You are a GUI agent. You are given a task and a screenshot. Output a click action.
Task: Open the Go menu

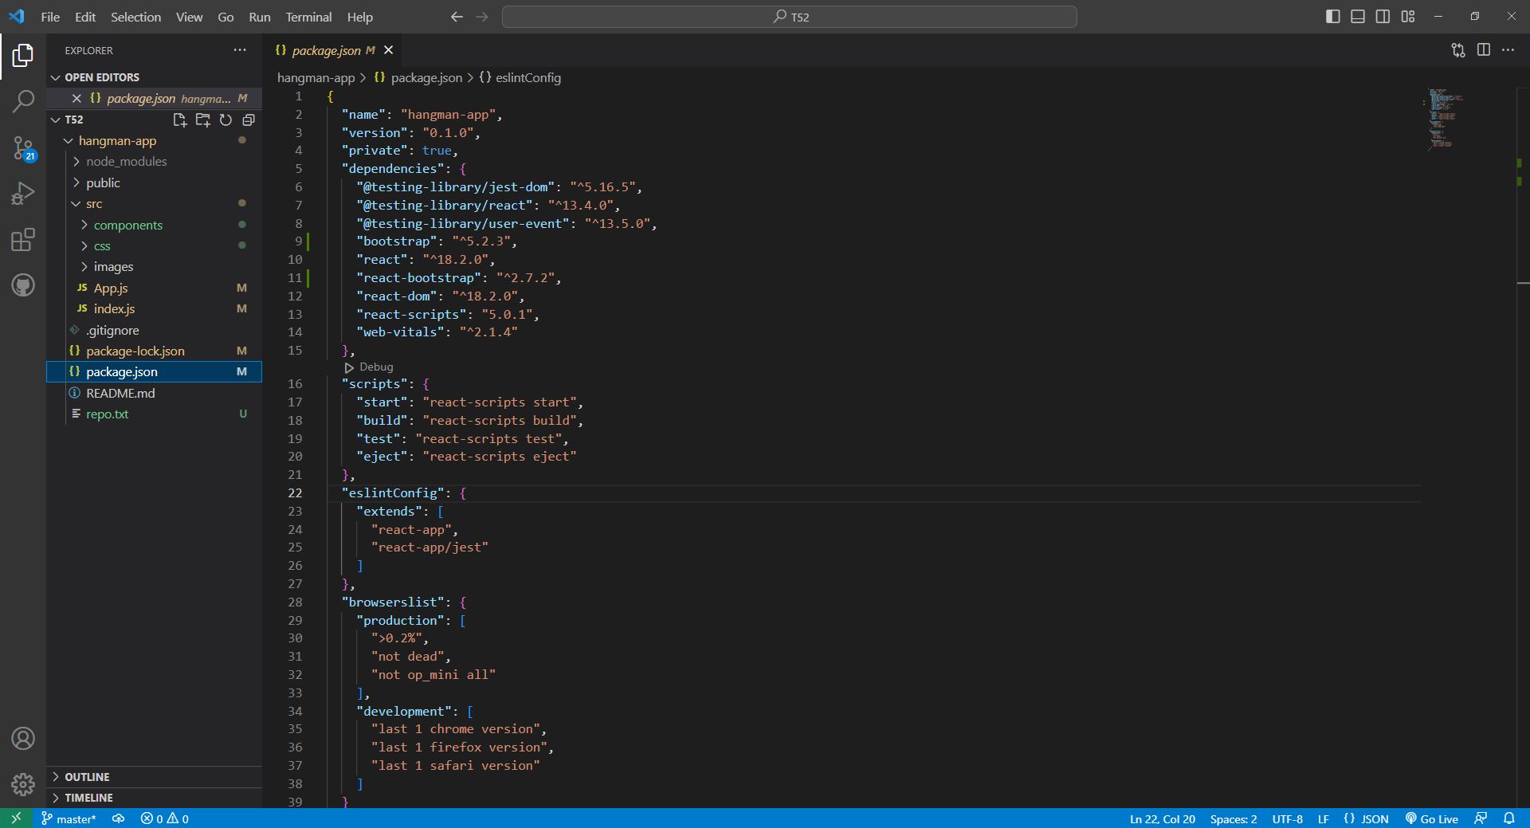[226, 17]
